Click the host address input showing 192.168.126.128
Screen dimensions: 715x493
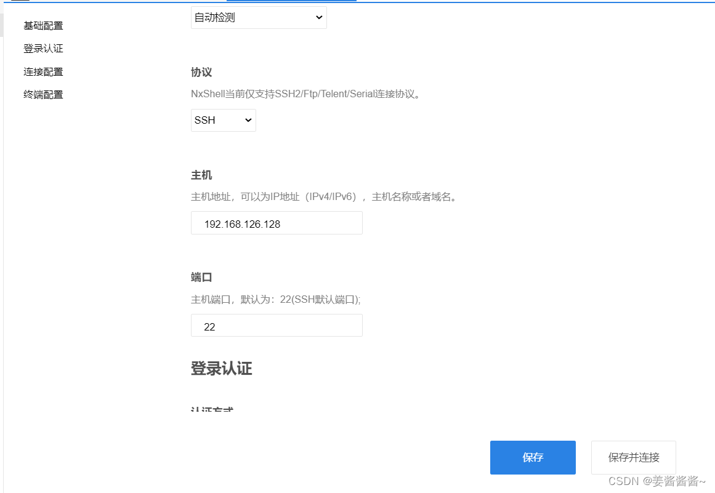click(276, 223)
